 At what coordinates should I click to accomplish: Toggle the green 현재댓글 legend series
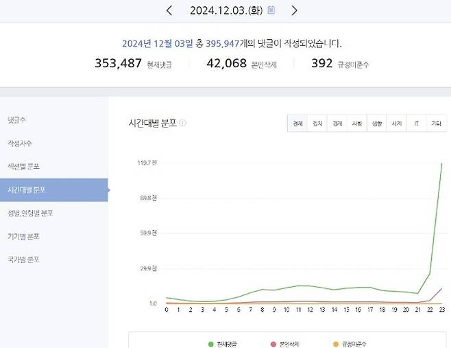click(222, 344)
